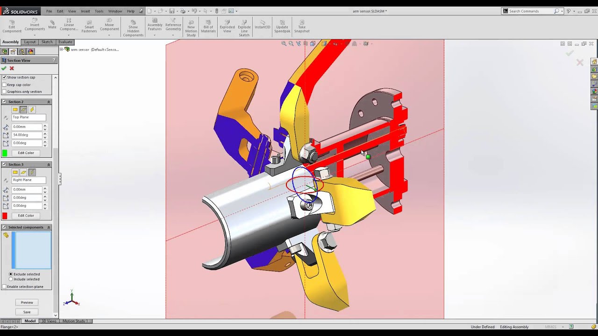Open the FeatureManager design tree tab
This screenshot has height=336, width=598.
coord(5,52)
